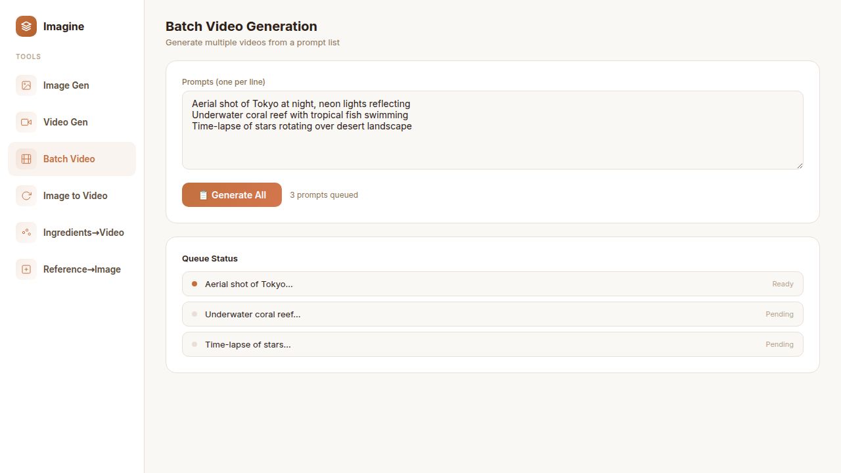The image size is (841, 473).
Task: Click inside the prompts text area
Action: pos(492,129)
